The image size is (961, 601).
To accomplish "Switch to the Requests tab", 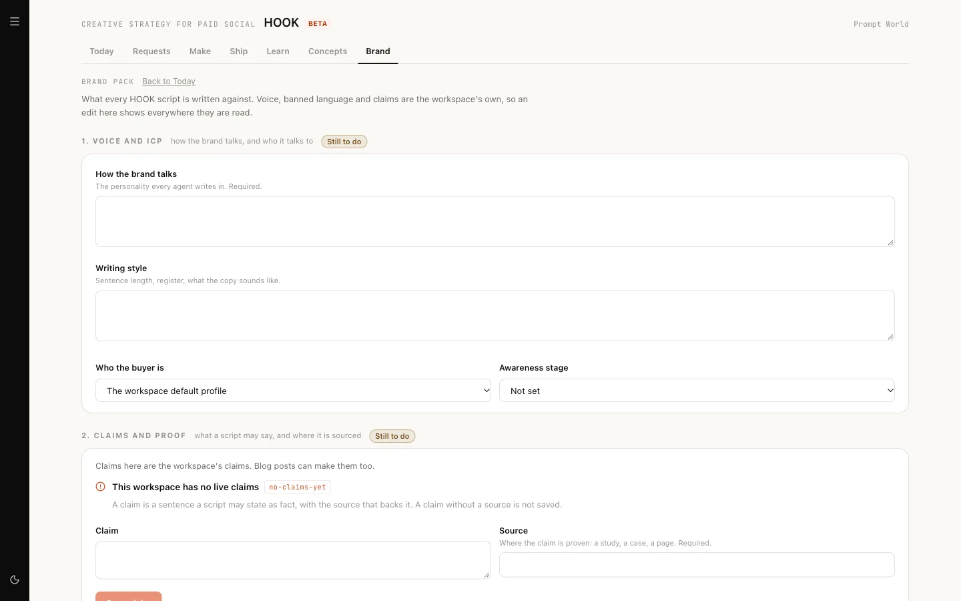I will pos(151,51).
